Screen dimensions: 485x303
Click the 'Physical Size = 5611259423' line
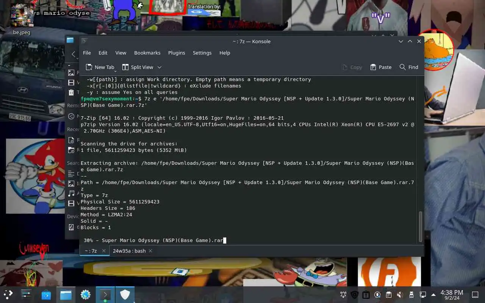click(x=120, y=201)
